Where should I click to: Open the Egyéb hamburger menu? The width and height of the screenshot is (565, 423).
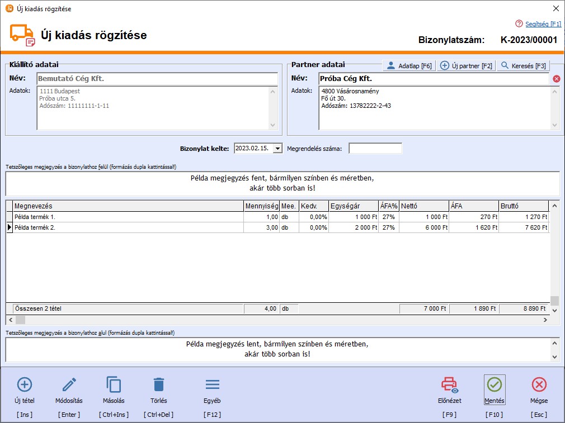(212, 384)
